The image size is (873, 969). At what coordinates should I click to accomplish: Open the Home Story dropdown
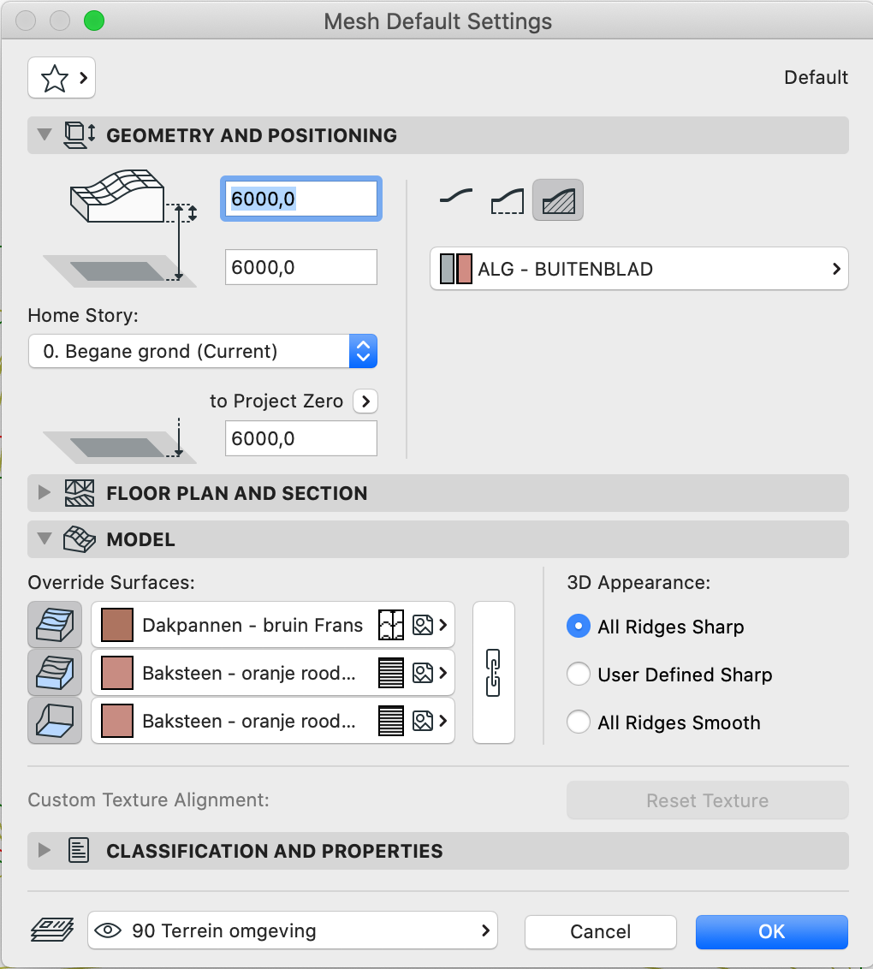pos(203,351)
